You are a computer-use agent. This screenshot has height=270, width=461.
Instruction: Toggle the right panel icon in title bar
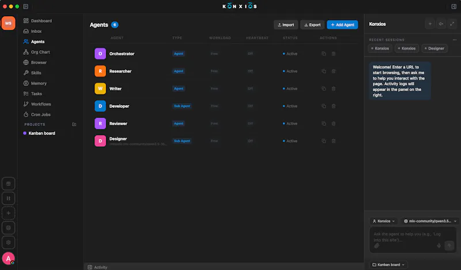454,6
